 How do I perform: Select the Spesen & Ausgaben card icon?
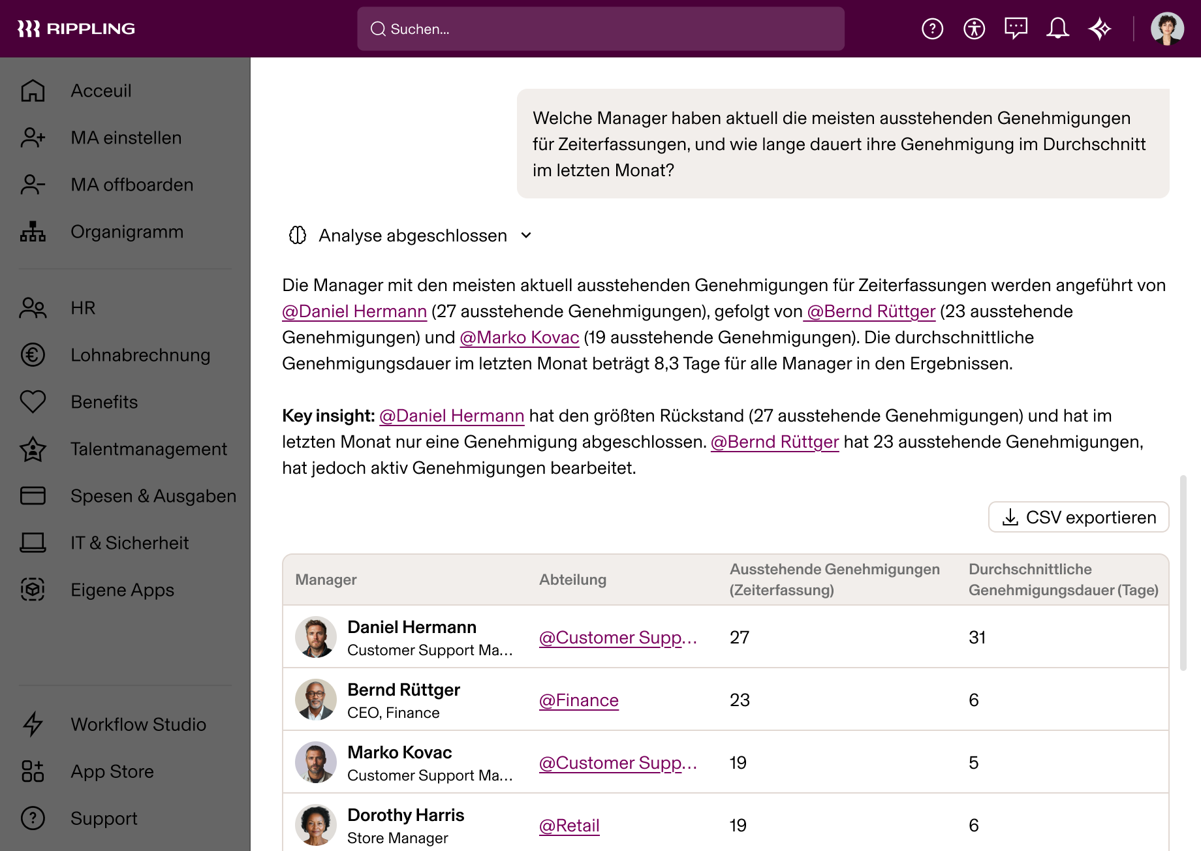coord(32,495)
